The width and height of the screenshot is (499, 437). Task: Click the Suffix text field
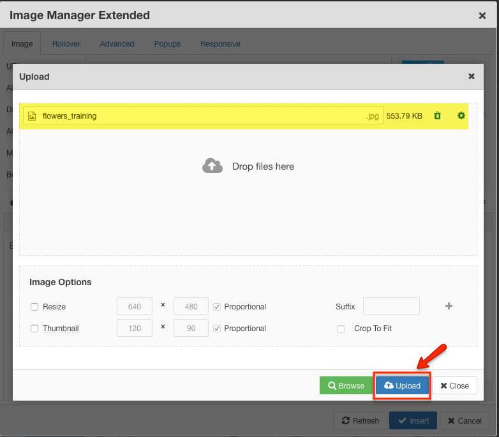pos(391,306)
